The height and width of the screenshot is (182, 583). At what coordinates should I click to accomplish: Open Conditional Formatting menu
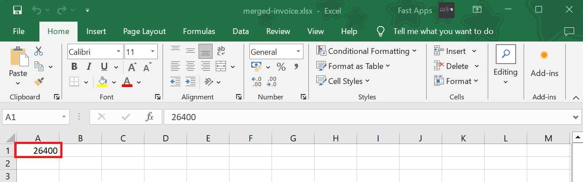pos(367,51)
